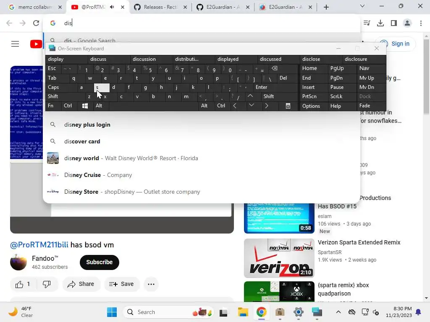Click Subscribe button for Fandoo
Viewport: 430px width, 322px height.
point(99,262)
